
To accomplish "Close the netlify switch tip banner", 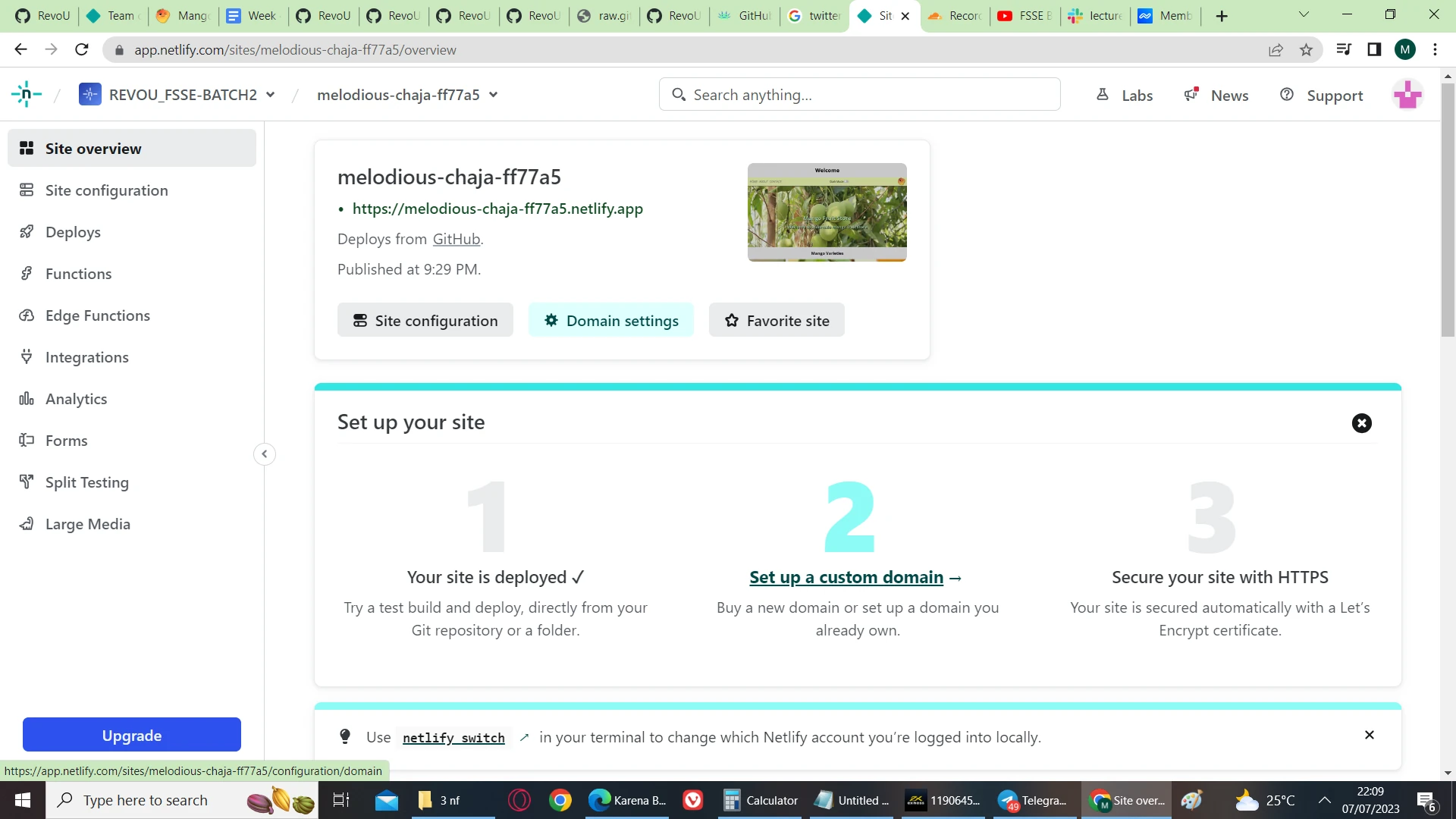I will 1369,735.
